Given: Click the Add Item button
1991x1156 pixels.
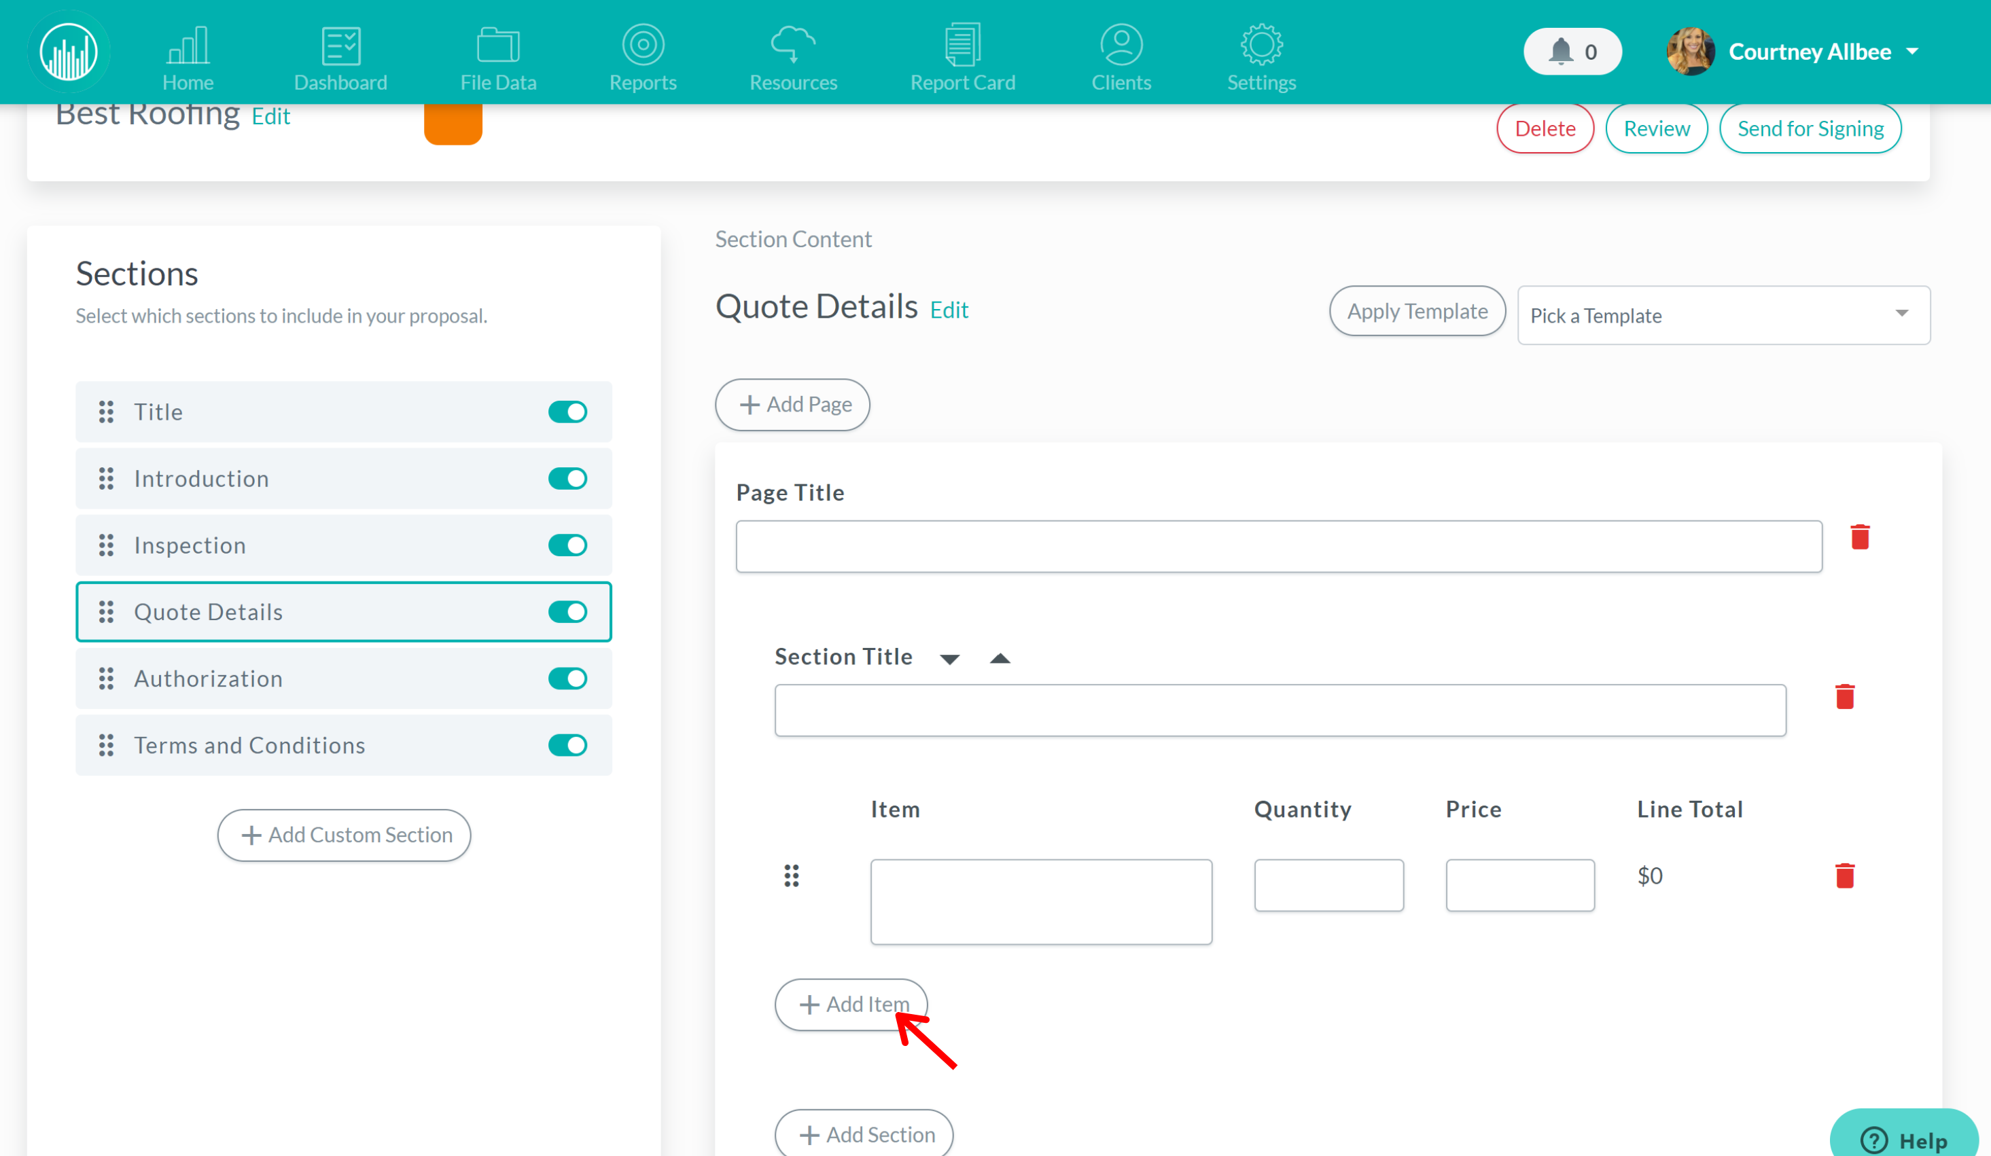Looking at the screenshot, I should 851,1003.
